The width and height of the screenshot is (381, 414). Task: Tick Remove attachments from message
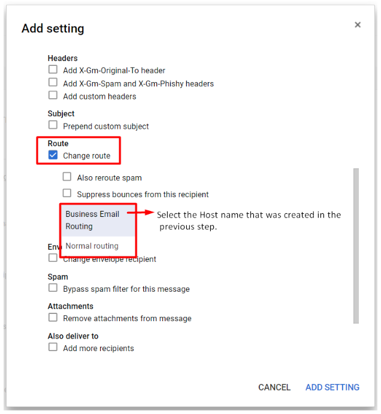(53, 317)
